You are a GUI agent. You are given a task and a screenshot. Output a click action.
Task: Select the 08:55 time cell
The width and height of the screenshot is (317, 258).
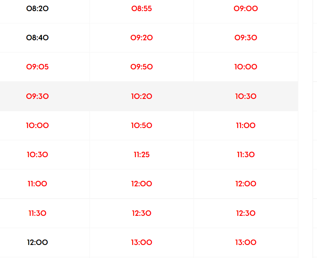141,8
